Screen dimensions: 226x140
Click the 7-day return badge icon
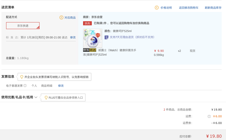[106, 38]
